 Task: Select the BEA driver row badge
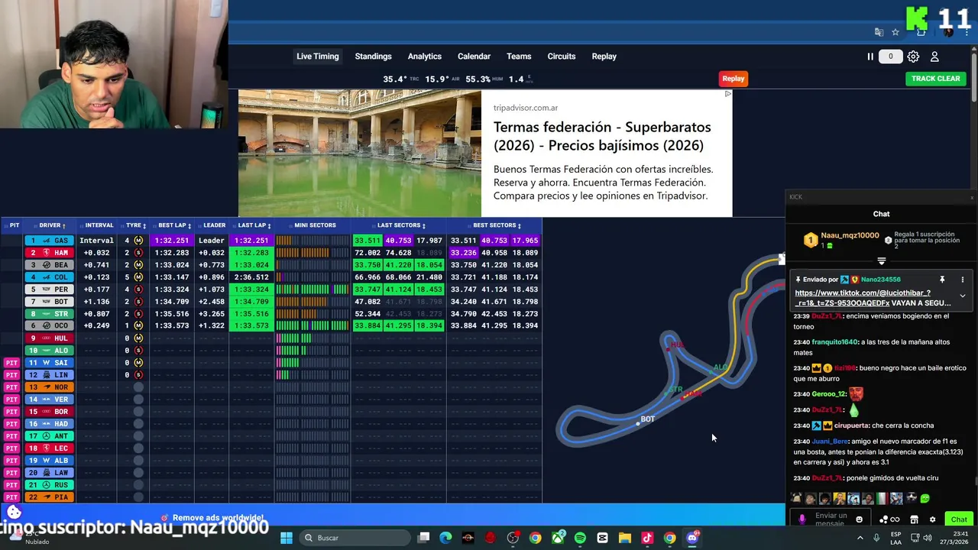(x=50, y=265)
